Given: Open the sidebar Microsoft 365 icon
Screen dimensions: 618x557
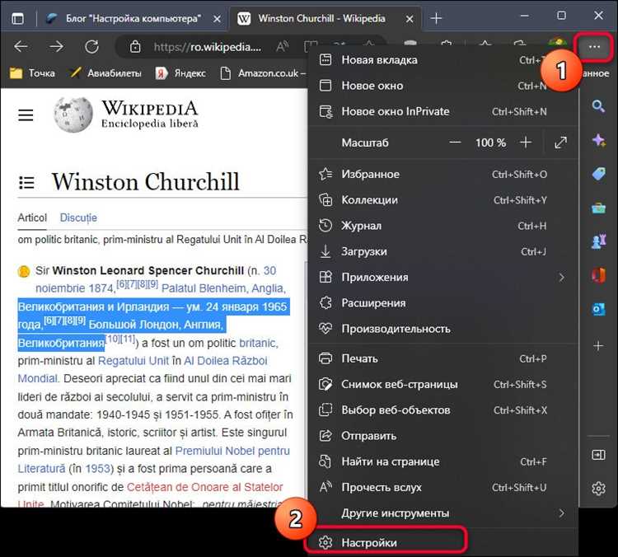Looking at the screenshot, I should pos(598,275).
